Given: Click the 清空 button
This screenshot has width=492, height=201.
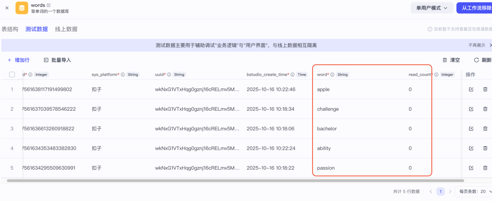Looking at the screenshot, I should (451, 60).
